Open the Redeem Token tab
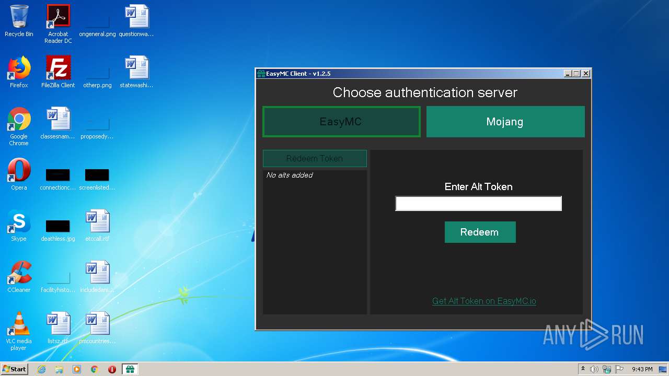Screen dimensions: 669x376 (x=315, y=158)
